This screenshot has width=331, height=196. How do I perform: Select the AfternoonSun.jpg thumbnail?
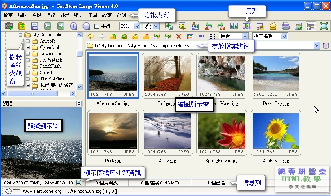point(113,76)
